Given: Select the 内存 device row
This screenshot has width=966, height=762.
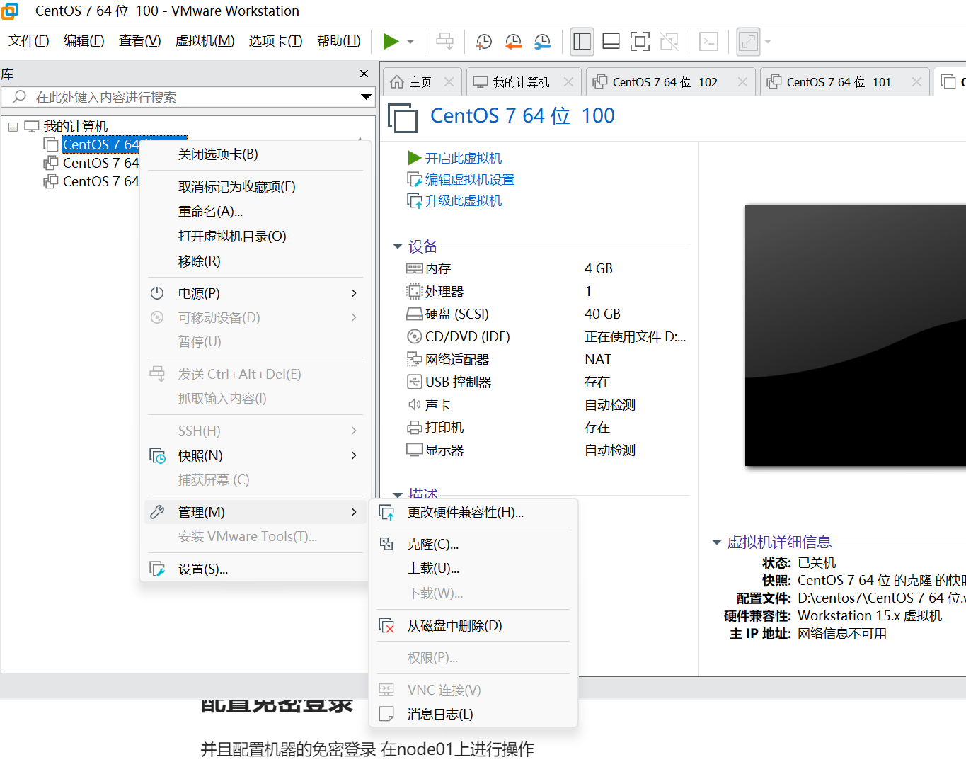Looking at the screenshot, I should (x=546, y=269).
